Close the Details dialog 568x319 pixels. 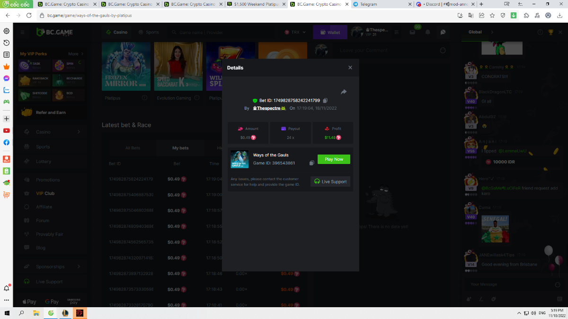350,68
